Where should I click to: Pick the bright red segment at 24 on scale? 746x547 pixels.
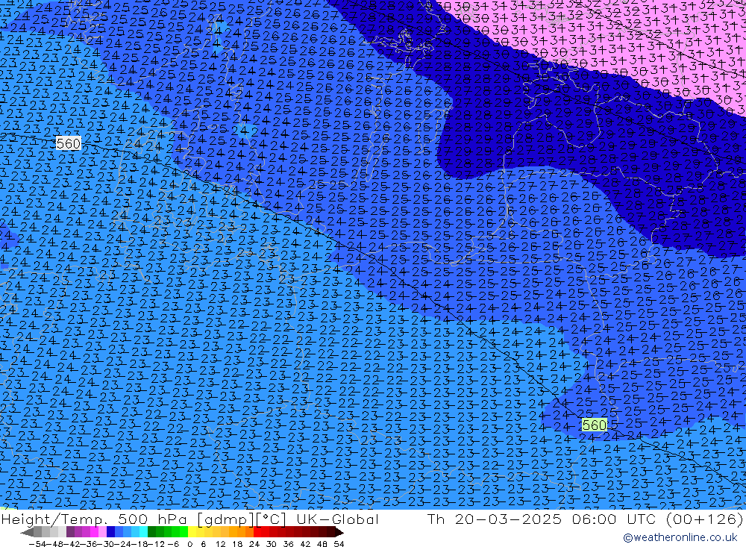(257, 532)
